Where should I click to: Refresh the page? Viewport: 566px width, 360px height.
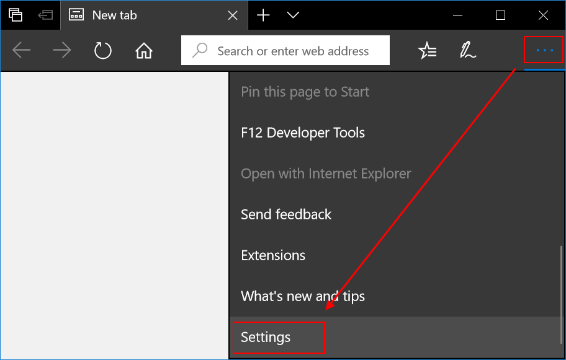(x=103, y=50)
